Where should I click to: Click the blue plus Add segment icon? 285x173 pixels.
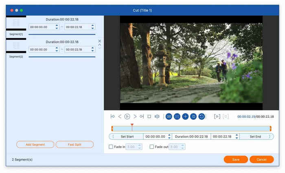tap(185, 117)
